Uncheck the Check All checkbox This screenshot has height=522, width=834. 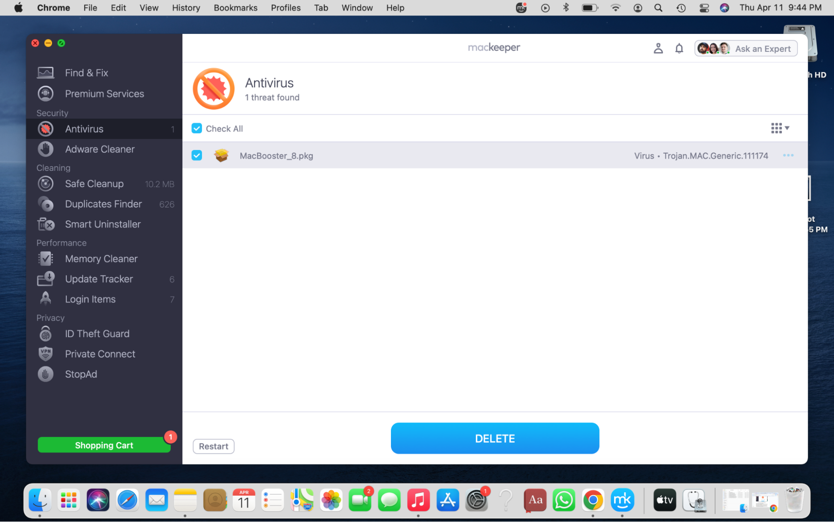[197, 128]
